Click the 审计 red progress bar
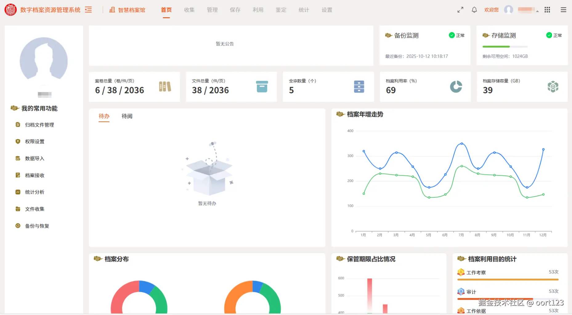The height and width of the screenshot is (315, 572). coord(495,299)
